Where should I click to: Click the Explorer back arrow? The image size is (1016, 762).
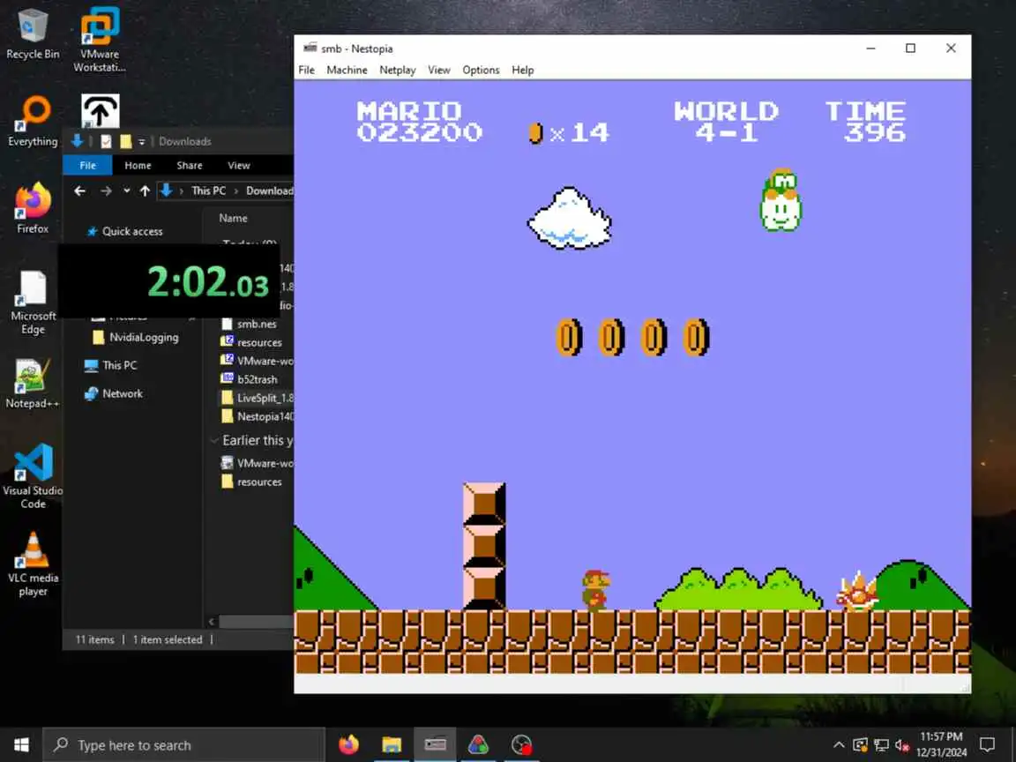pos(79,190)
